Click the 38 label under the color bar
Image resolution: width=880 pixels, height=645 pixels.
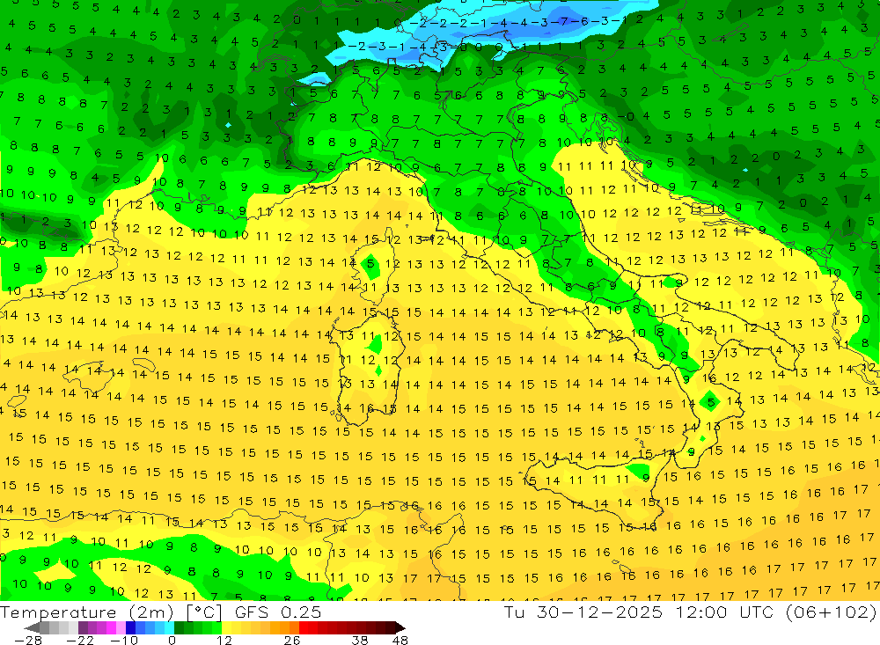point(359,640)
